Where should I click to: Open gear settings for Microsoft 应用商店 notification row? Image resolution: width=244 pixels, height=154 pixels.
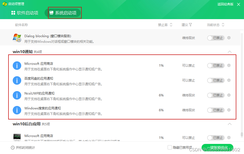[x=229, y=65]
